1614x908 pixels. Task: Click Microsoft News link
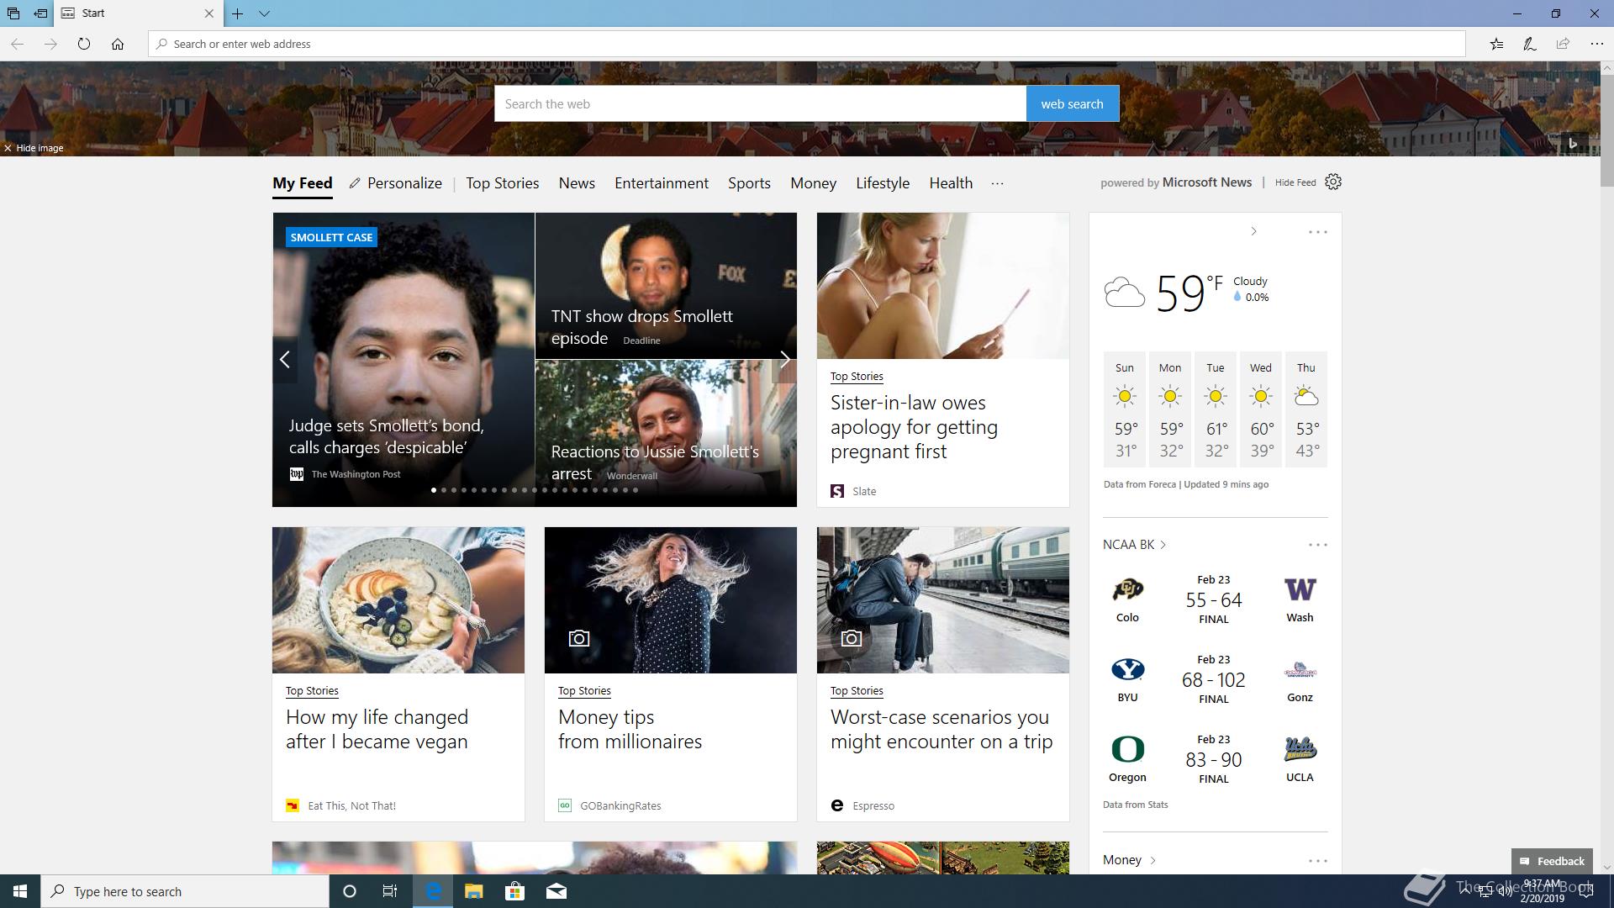pyautogui.click(x=1206, y=182)
